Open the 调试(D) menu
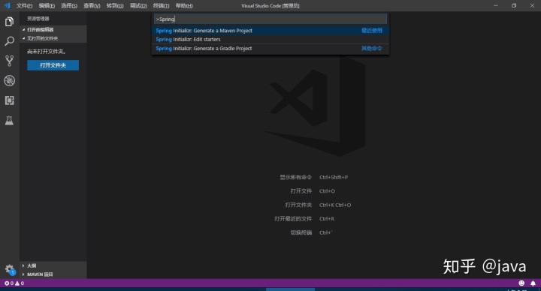Image resolution: width=541 pixels, height=291 pixels. (x=138, y=6)
